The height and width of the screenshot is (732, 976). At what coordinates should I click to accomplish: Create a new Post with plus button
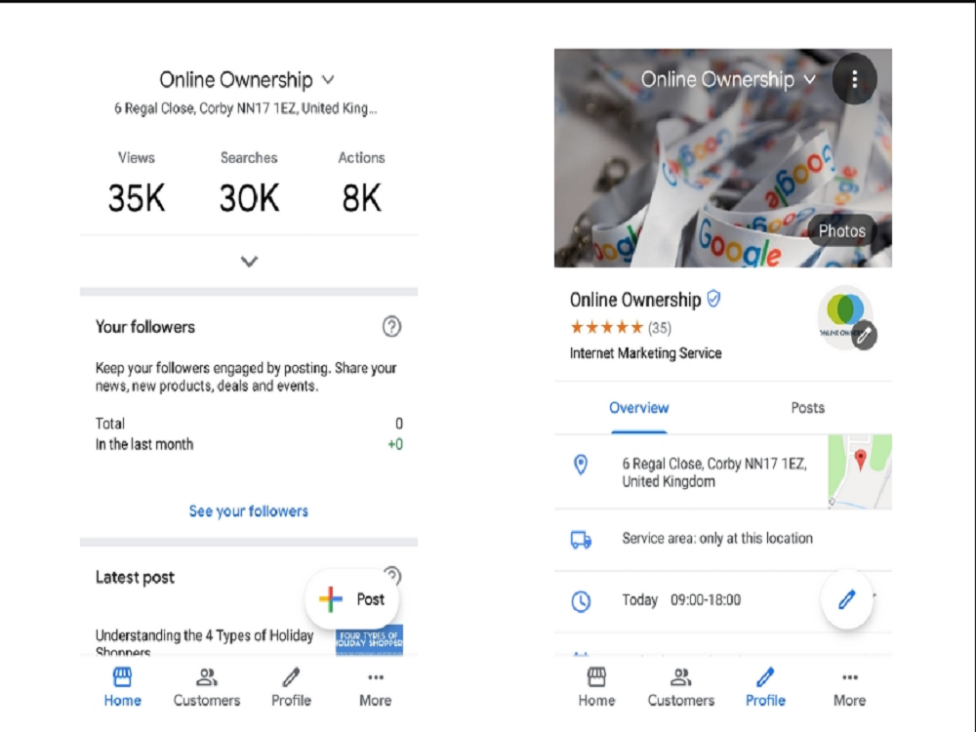pyautogui.click(x=352, y=599)
